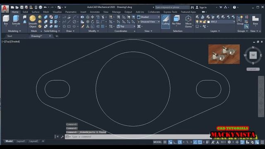Image resolution: width=265 pixels, height=149 pixels.
Task: Click the TOP face of the ViewCube
Action: (x=253, y=55)
